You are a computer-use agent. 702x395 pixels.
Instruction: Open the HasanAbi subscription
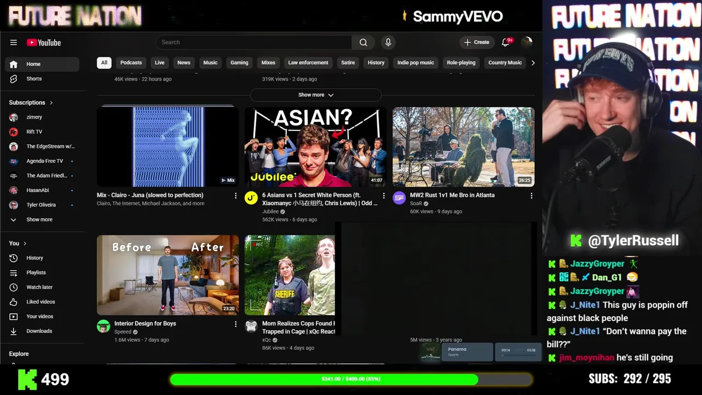pyautogui.click(x=42, y=190)
